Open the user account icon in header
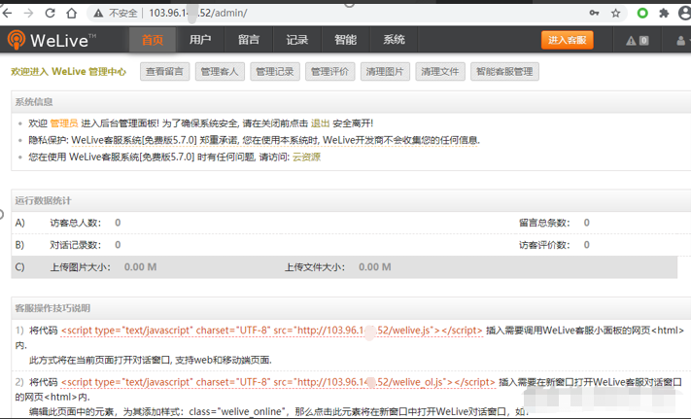This screenshot has width=691, height=419. [681, 41]
